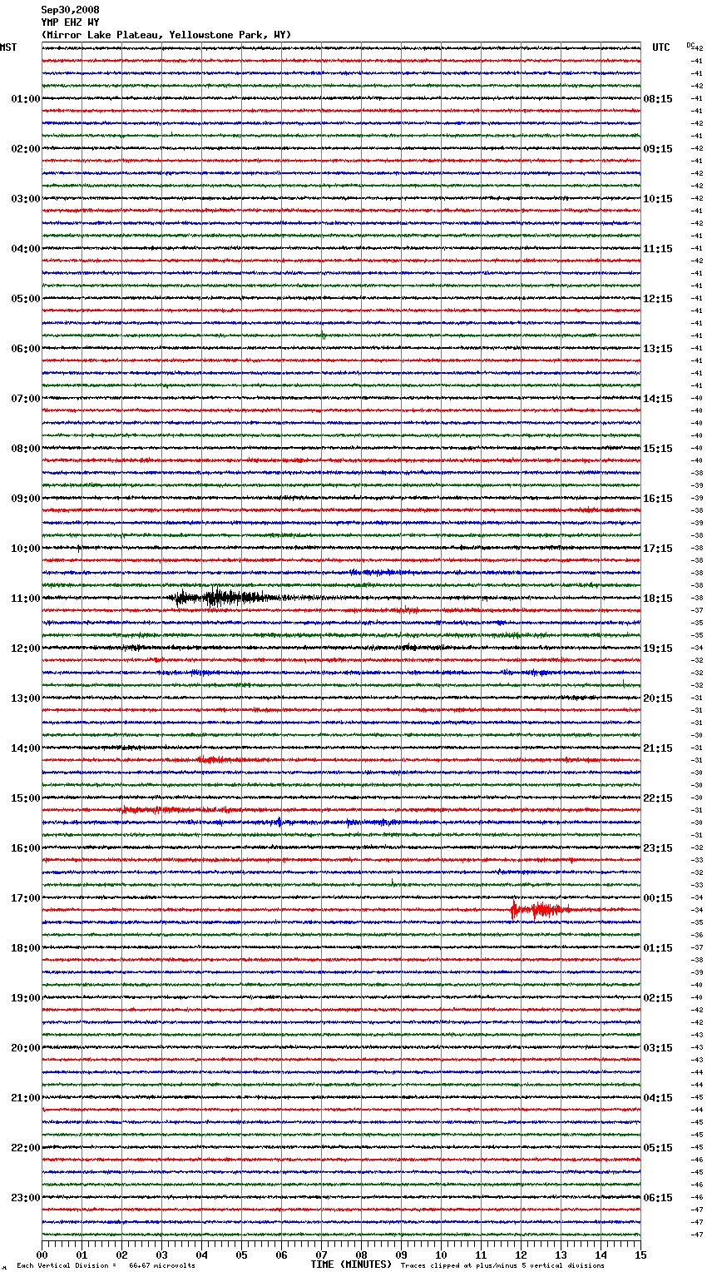Select the 22:00 MST time label
The height and width of the screenshot is (1277, 707).
26,1148
